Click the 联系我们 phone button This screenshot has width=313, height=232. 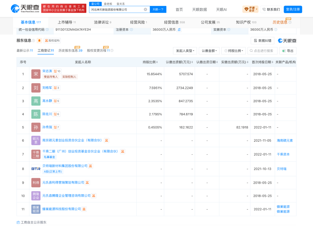(271, 9)
